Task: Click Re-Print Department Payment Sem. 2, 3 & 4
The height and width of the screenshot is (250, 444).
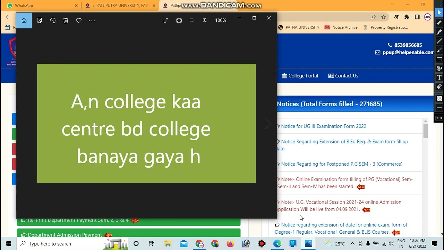Action: 129,220
